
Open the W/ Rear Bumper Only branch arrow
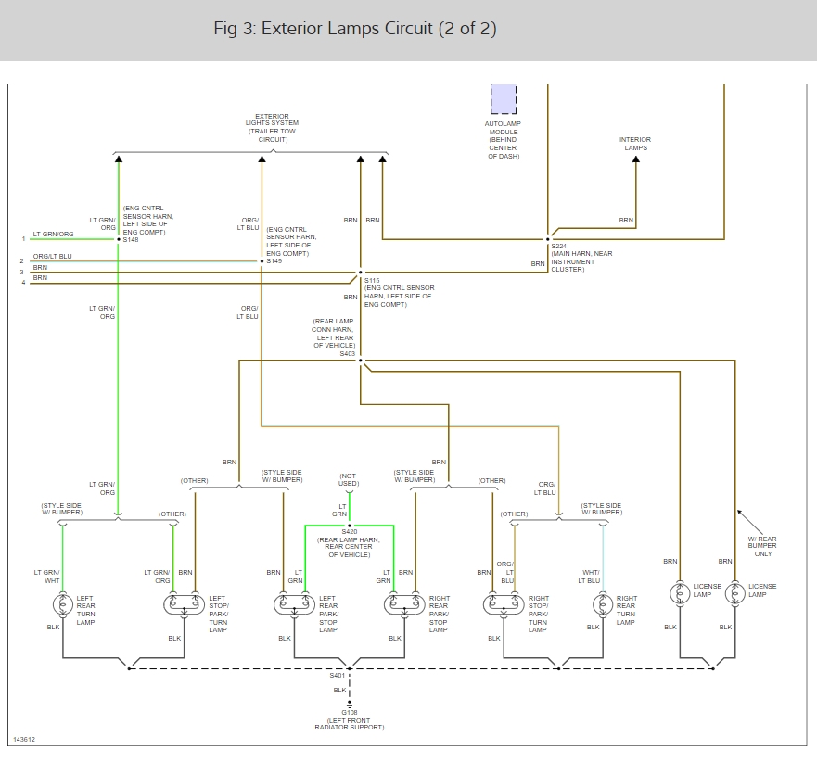tap(739, 513)
